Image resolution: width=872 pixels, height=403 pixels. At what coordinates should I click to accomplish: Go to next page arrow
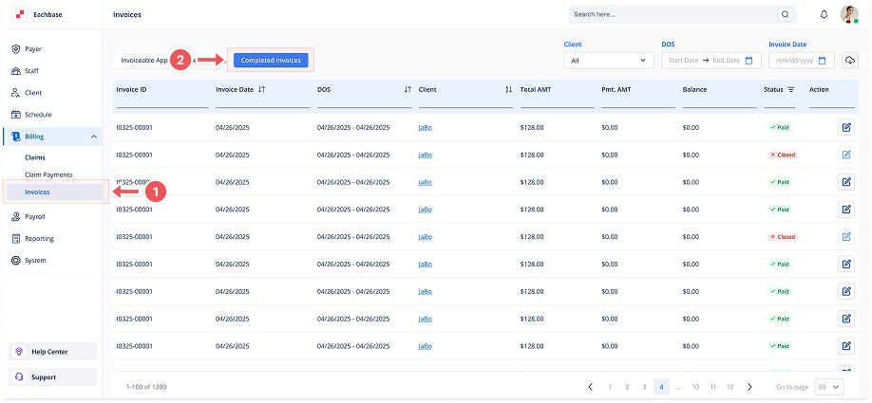pos(749,387)
